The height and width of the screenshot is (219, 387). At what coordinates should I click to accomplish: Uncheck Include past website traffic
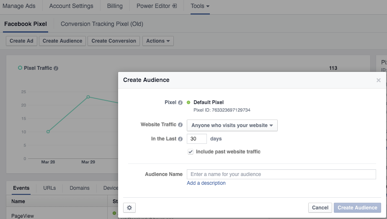pos(190,152)
